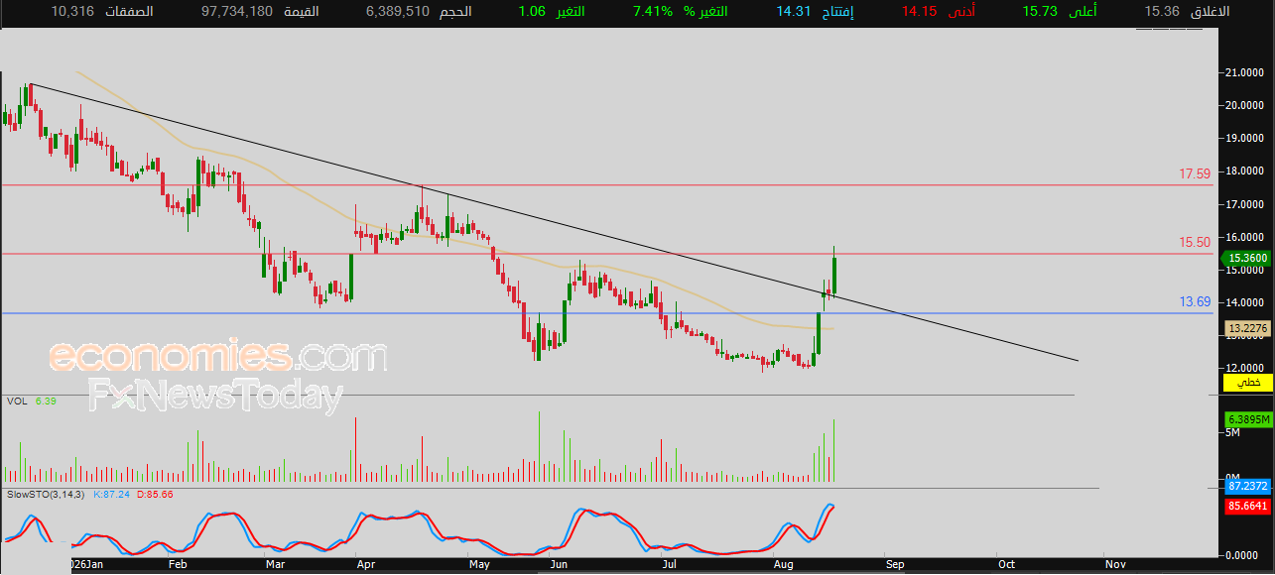
Task: Click the VOL indicator label
Action: [x=17, y=401]
